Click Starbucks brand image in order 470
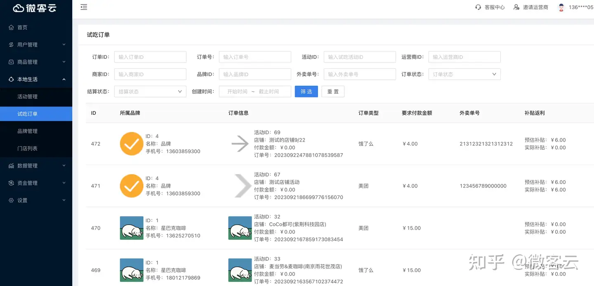 coord(132,228)
